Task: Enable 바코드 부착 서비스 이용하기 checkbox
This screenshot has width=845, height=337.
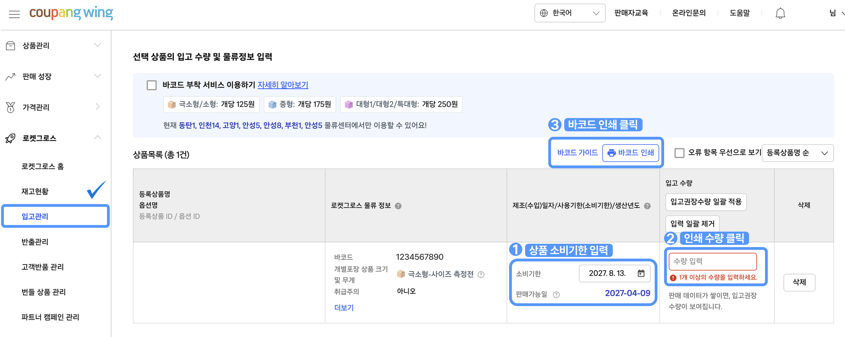Action: (152, 85)
